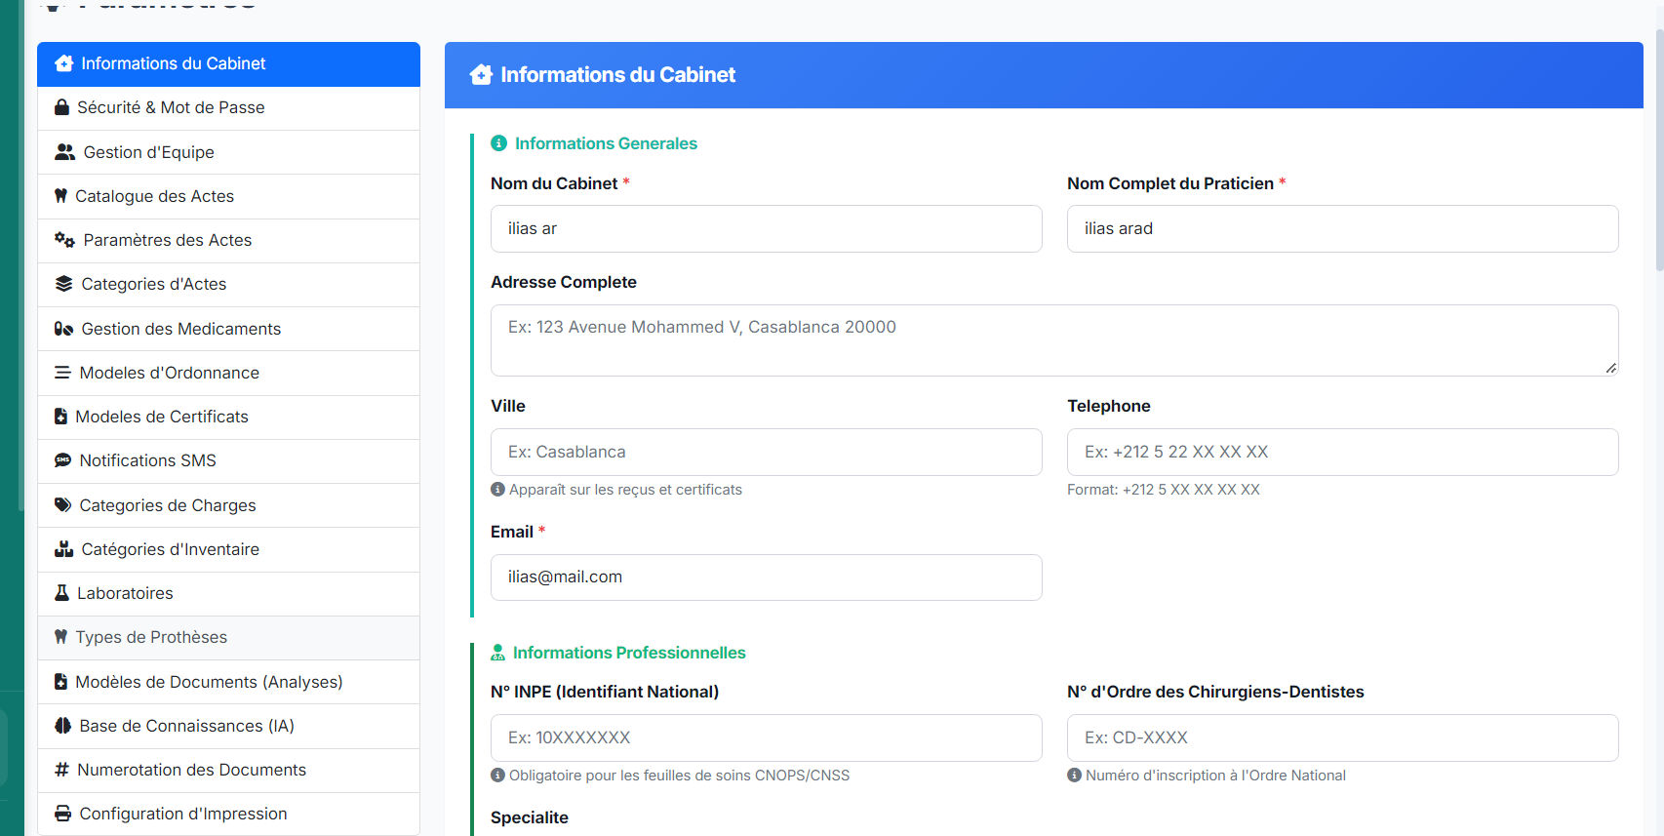The width and height of the screenshot is (1664, 836).
Task: Click the hash icon for Numerotation des Documents
Action: tap(61, 770)
